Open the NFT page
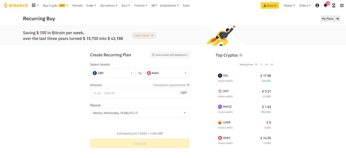346x158 pixels. point(154,5)
